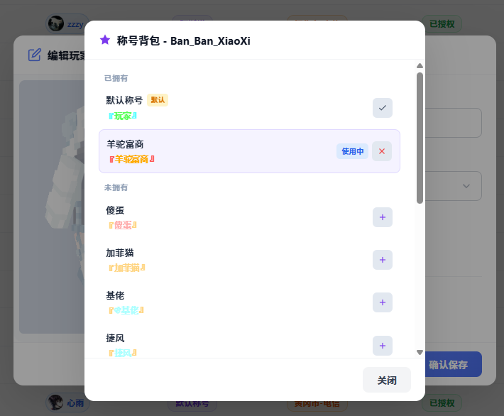This screenshot has width=504, height=416.
Task: Click the 『基佬』 colored preview
Action: (126, 310)
